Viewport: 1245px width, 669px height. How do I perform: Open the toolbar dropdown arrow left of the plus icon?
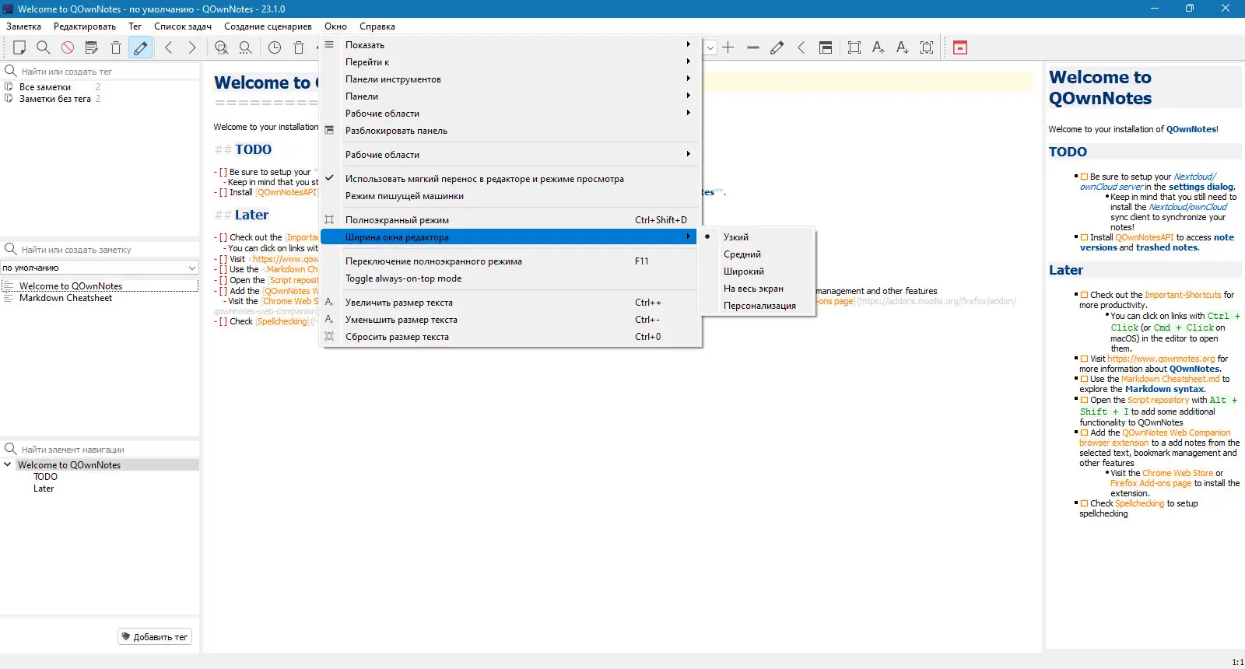(710, 47)
